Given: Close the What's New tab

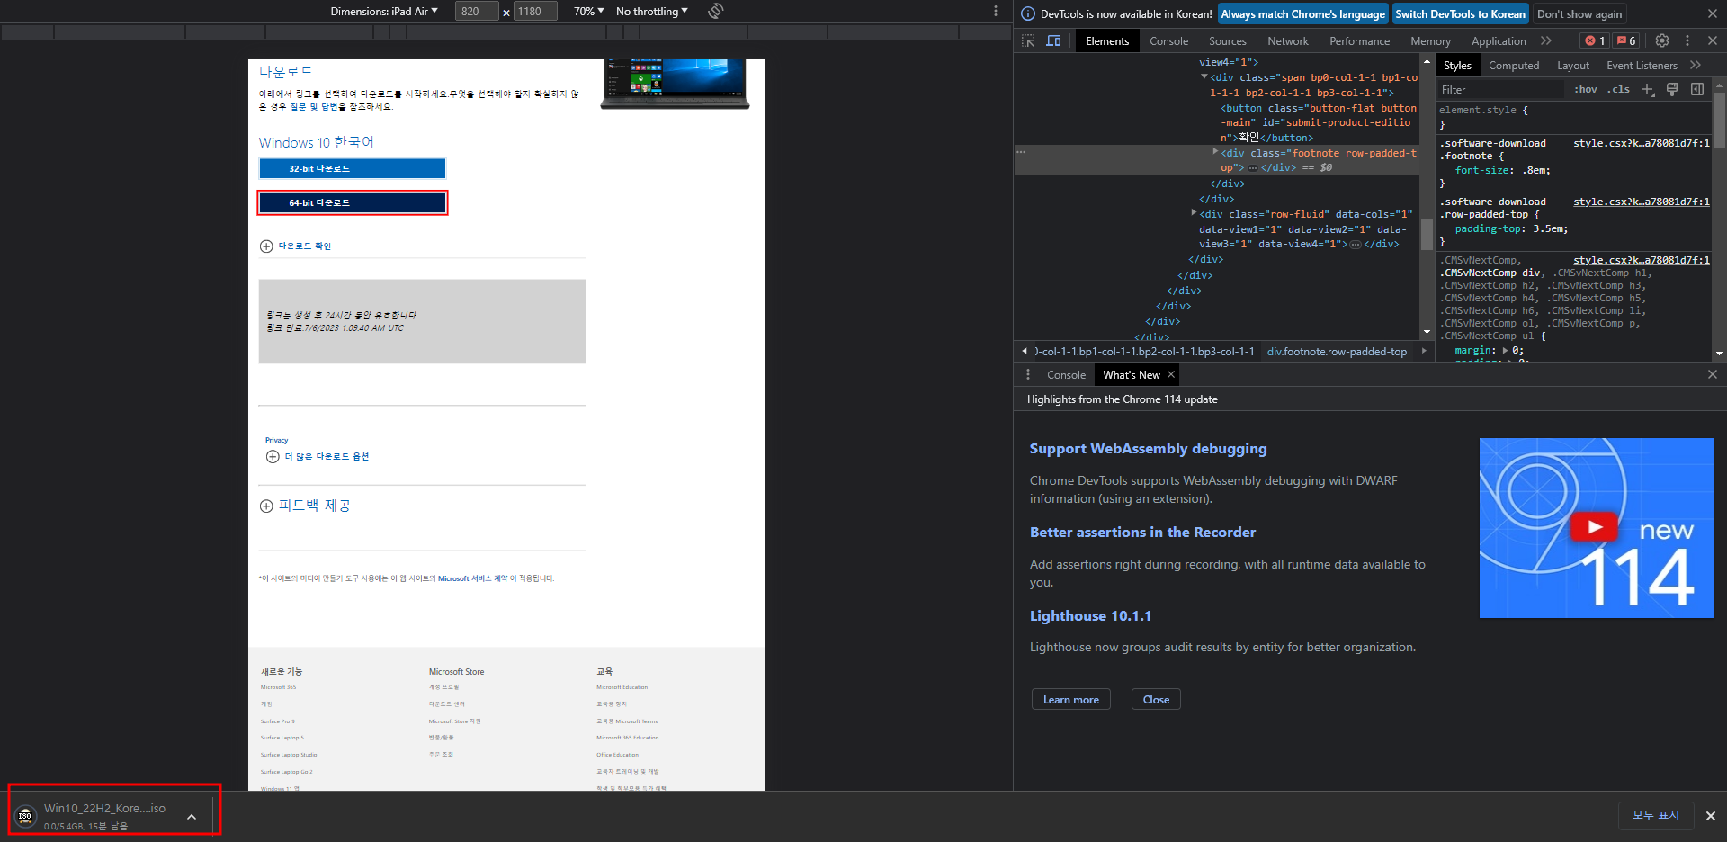Looking at the screenshot, I should [1171, 374].
